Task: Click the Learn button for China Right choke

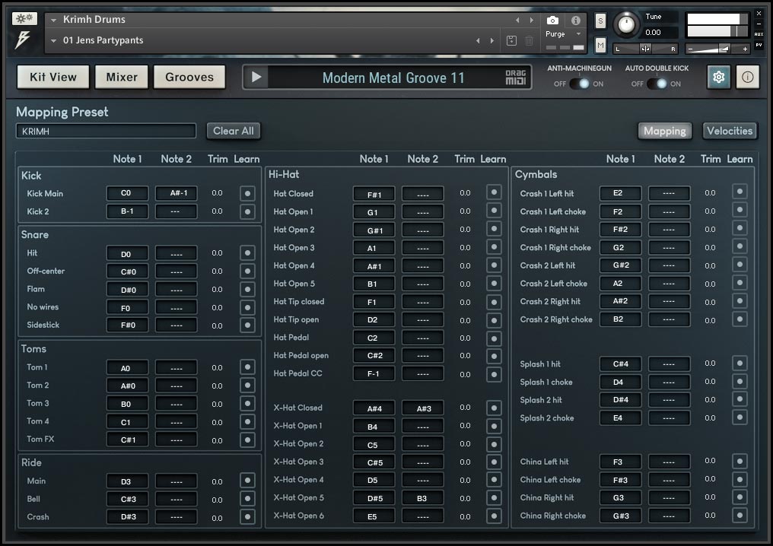Action: 740,516
